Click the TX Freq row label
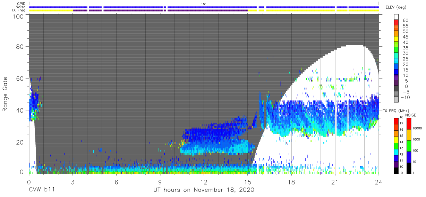Screen dimensions: 426x197 pos(19,10)
